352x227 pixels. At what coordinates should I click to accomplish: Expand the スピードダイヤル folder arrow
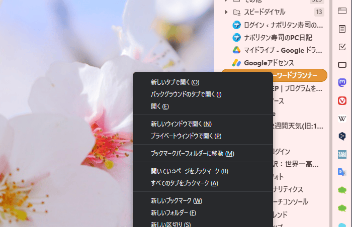[x=226, y=12]
